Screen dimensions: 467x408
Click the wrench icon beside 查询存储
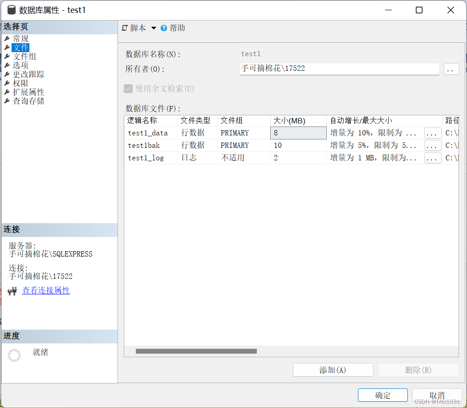pos(7,101)
